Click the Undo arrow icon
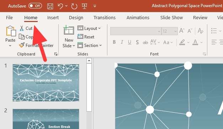 pos(60,6)
